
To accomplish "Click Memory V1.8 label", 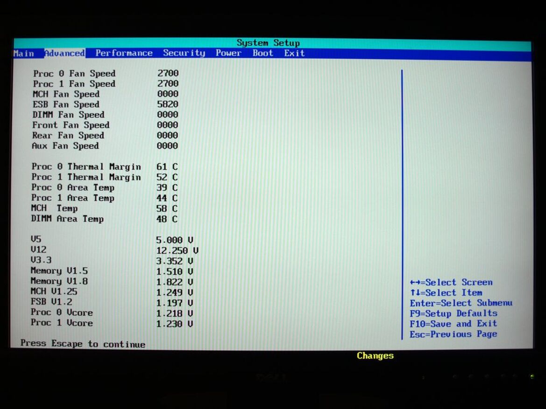I will (59, 281).
